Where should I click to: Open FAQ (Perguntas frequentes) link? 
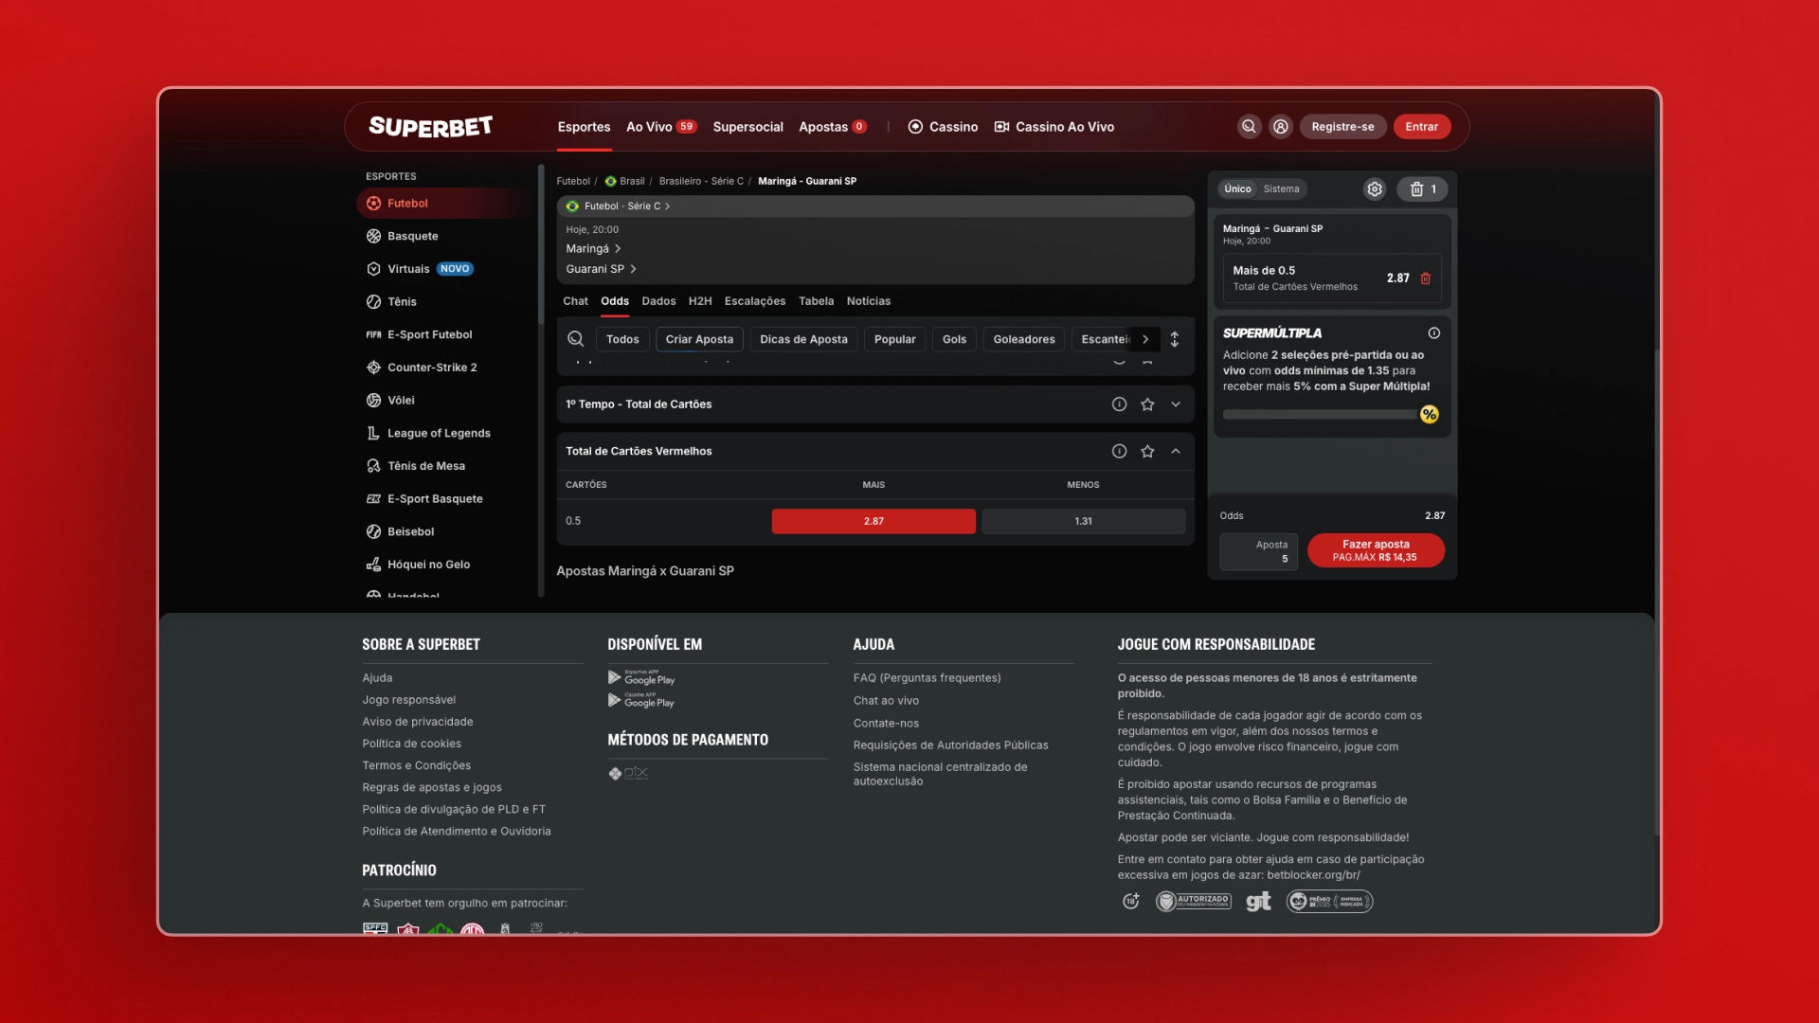tap(927, 678)
